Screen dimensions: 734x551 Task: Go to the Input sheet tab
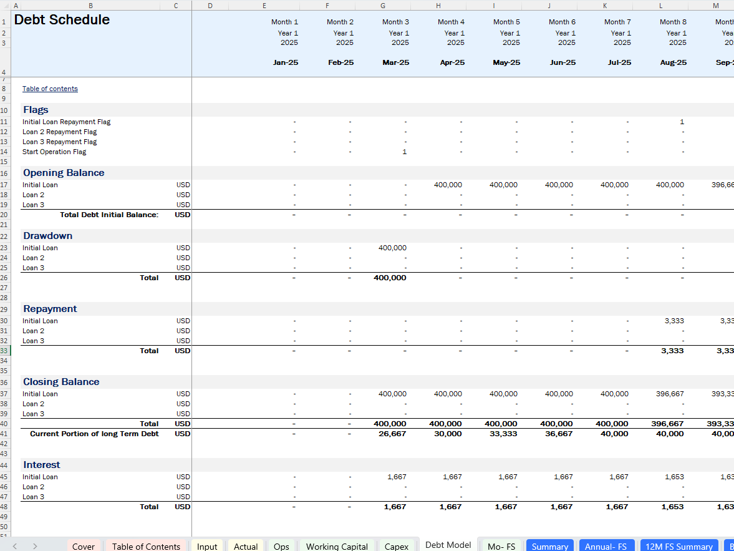[207, 546]
